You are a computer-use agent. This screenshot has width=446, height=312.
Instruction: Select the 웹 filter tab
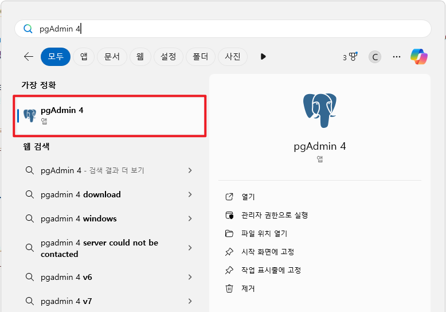click(140, 57)
